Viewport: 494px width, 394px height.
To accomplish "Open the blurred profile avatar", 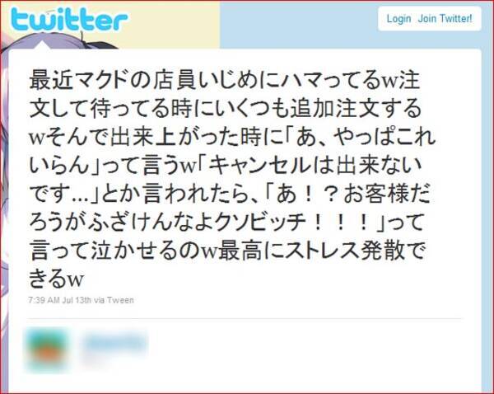I will pos(47,349).
